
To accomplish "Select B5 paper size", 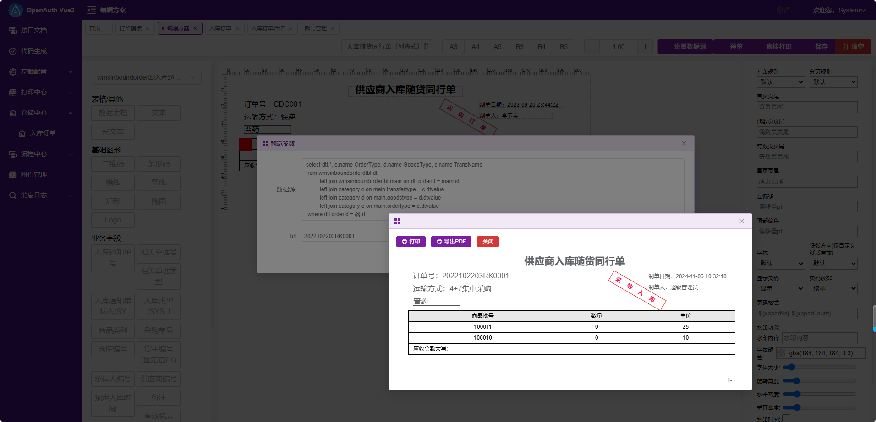I will click(564, 47).
